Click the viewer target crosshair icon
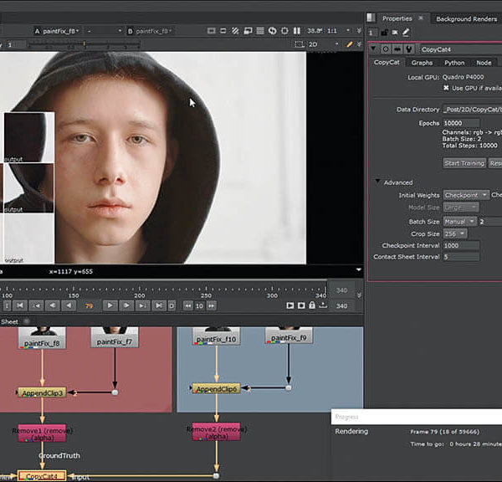Viewport: 502px width, 482px height. pyautogui.click(x=284, y=31)
